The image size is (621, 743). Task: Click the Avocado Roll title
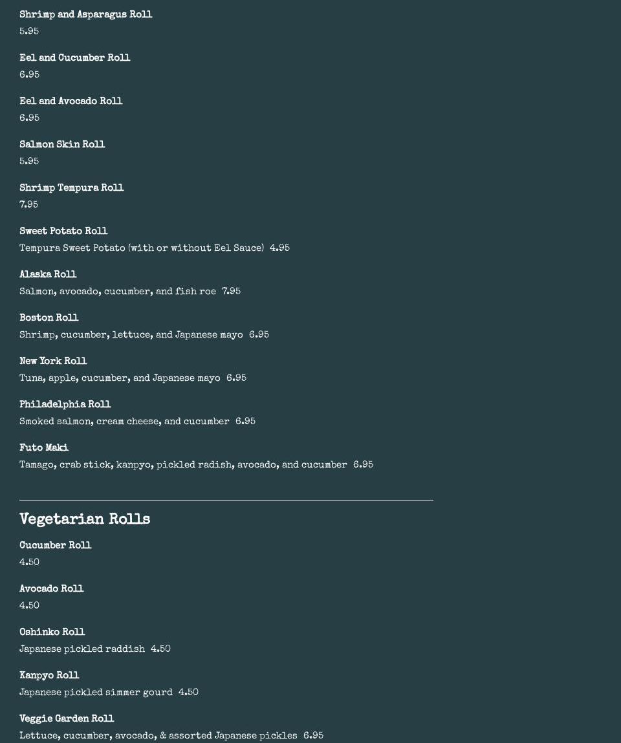[x=51, y=588]
